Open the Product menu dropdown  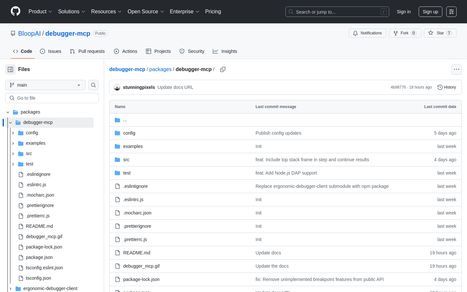coord(40,12)
